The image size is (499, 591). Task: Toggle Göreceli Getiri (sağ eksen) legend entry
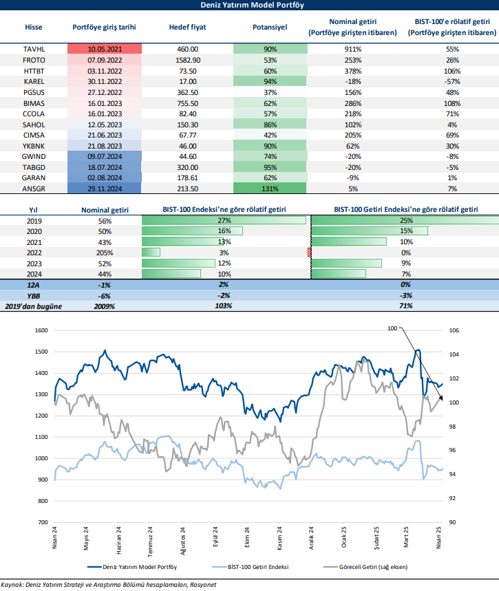coord(372,567)
